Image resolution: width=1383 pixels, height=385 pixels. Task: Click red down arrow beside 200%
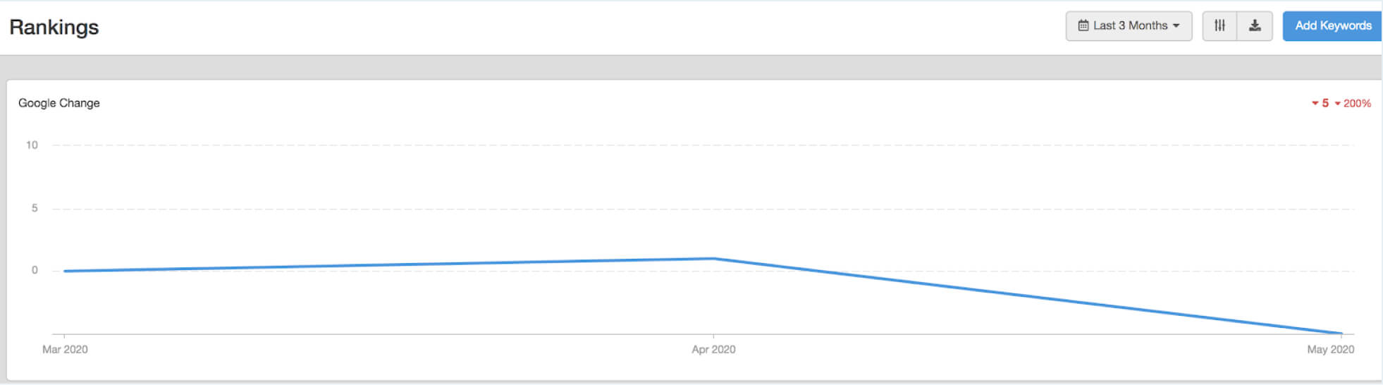point(1337,104)
